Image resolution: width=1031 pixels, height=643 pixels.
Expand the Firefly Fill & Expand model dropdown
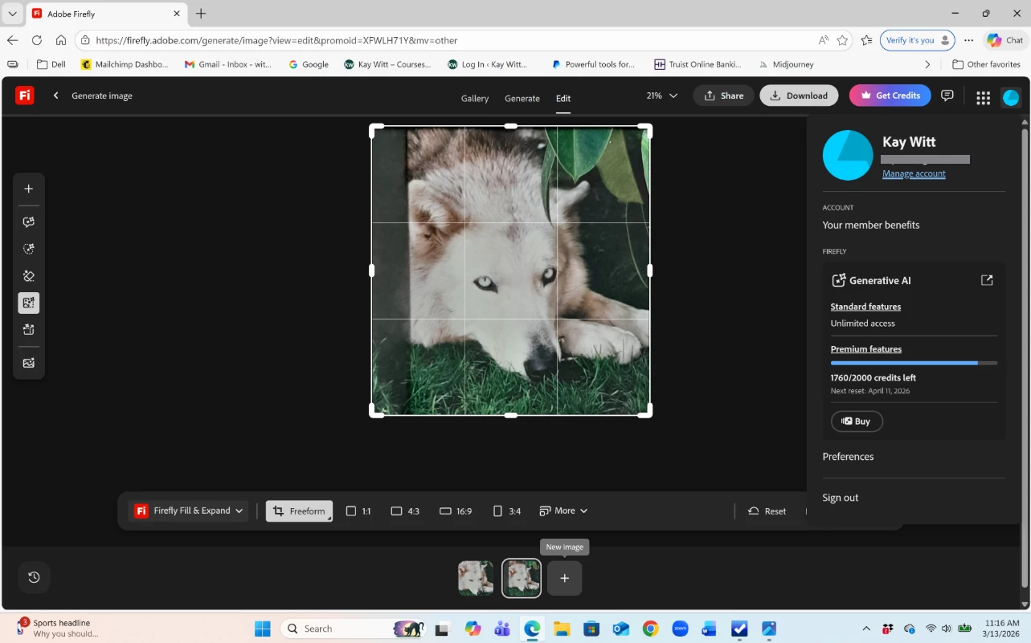click(x=190, y=511)
